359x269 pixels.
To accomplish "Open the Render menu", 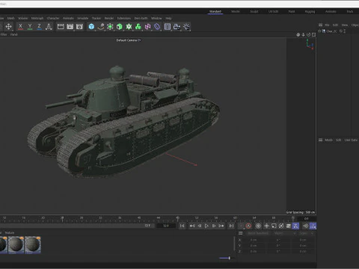I will click(x=109, y=18).
